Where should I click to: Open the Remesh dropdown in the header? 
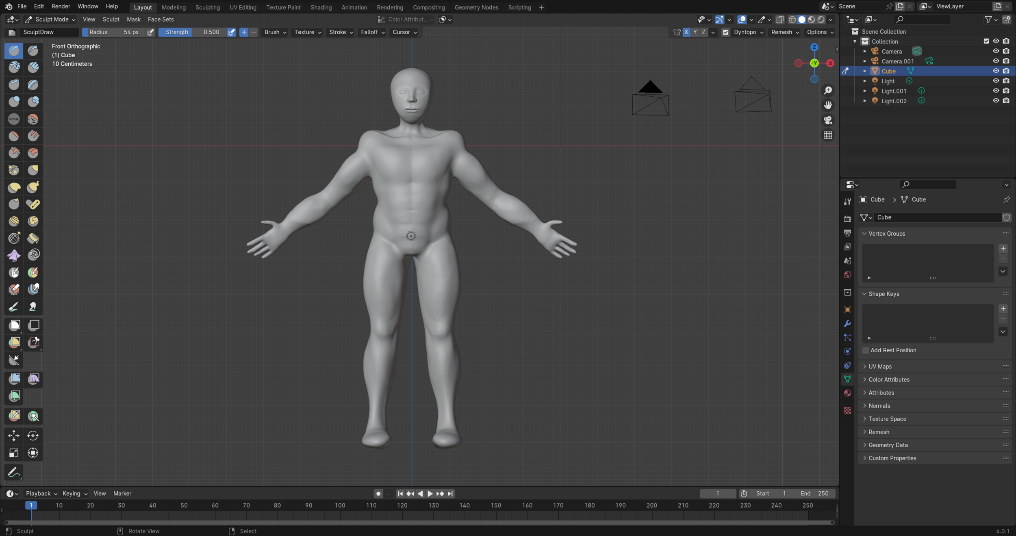coord(784,32)
